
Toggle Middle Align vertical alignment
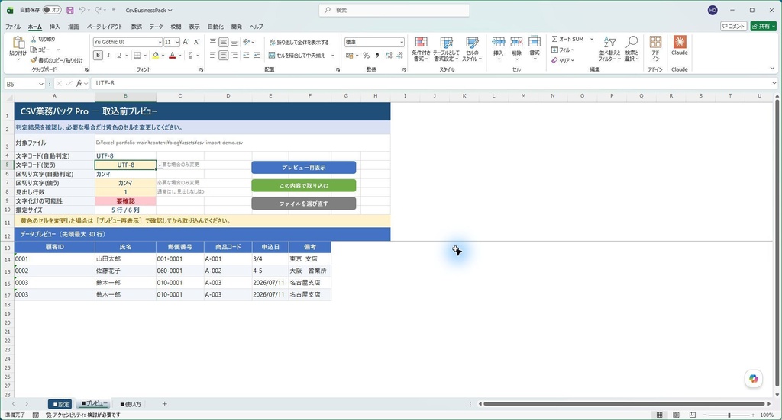(224, 42)
